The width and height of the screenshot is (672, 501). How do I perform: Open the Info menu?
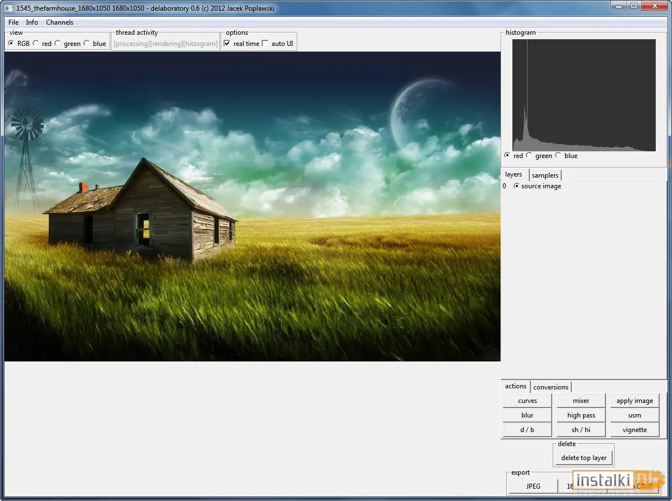(x=32, y=22)
